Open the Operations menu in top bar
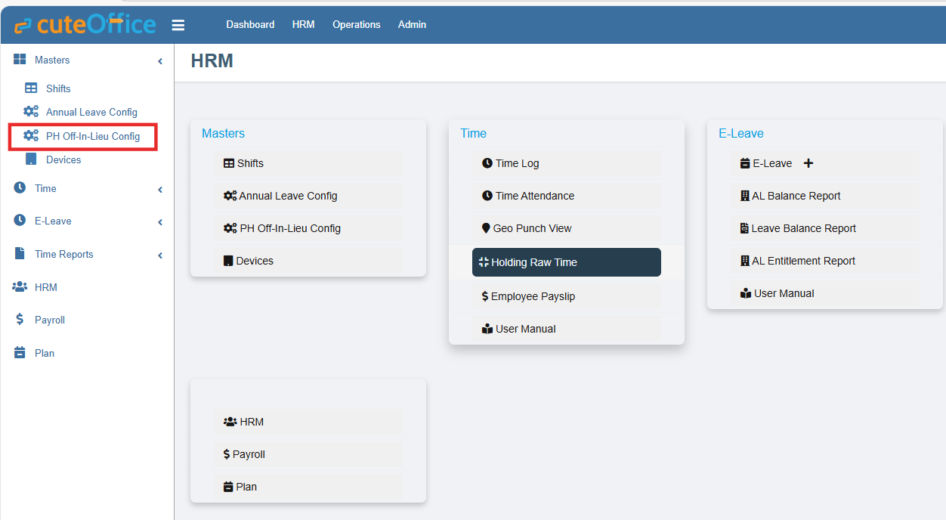 [x=356, y=25]
